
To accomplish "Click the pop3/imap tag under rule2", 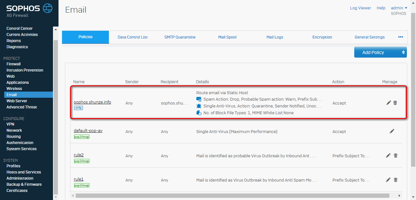I will coord(82,161).
